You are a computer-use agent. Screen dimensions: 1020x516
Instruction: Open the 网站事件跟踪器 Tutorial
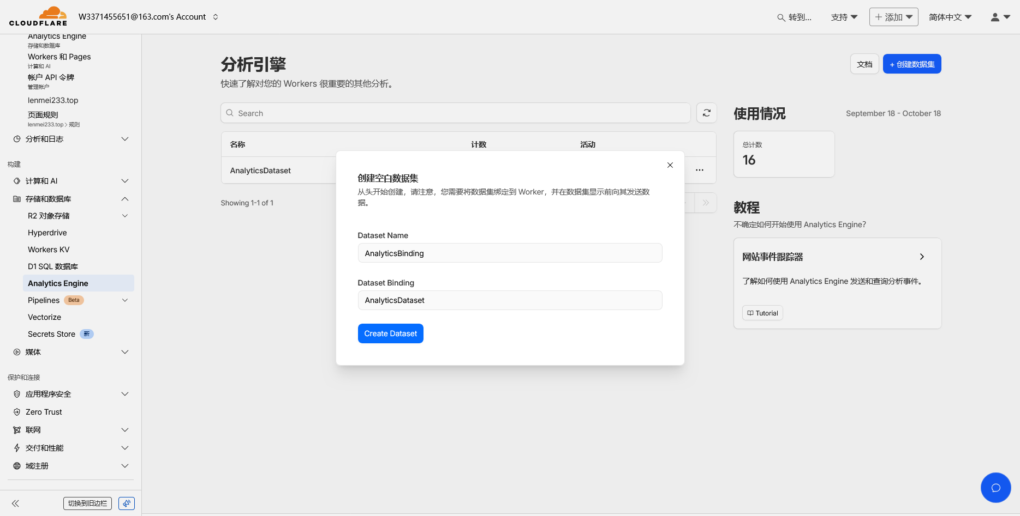[x=762, y=313]
